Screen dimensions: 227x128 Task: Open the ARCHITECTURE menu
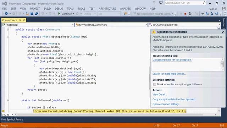[x=107, y=9]
